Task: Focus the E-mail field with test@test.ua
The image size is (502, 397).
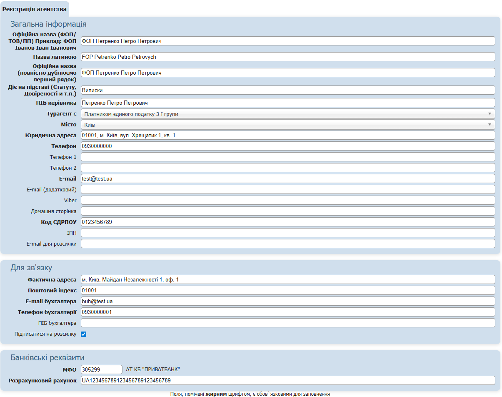Action: point(287,178)
